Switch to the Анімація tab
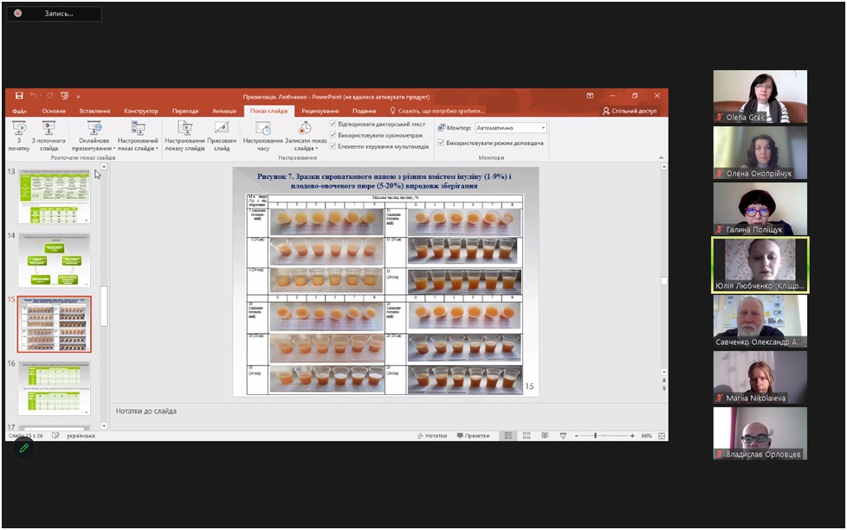 [224, 111]
